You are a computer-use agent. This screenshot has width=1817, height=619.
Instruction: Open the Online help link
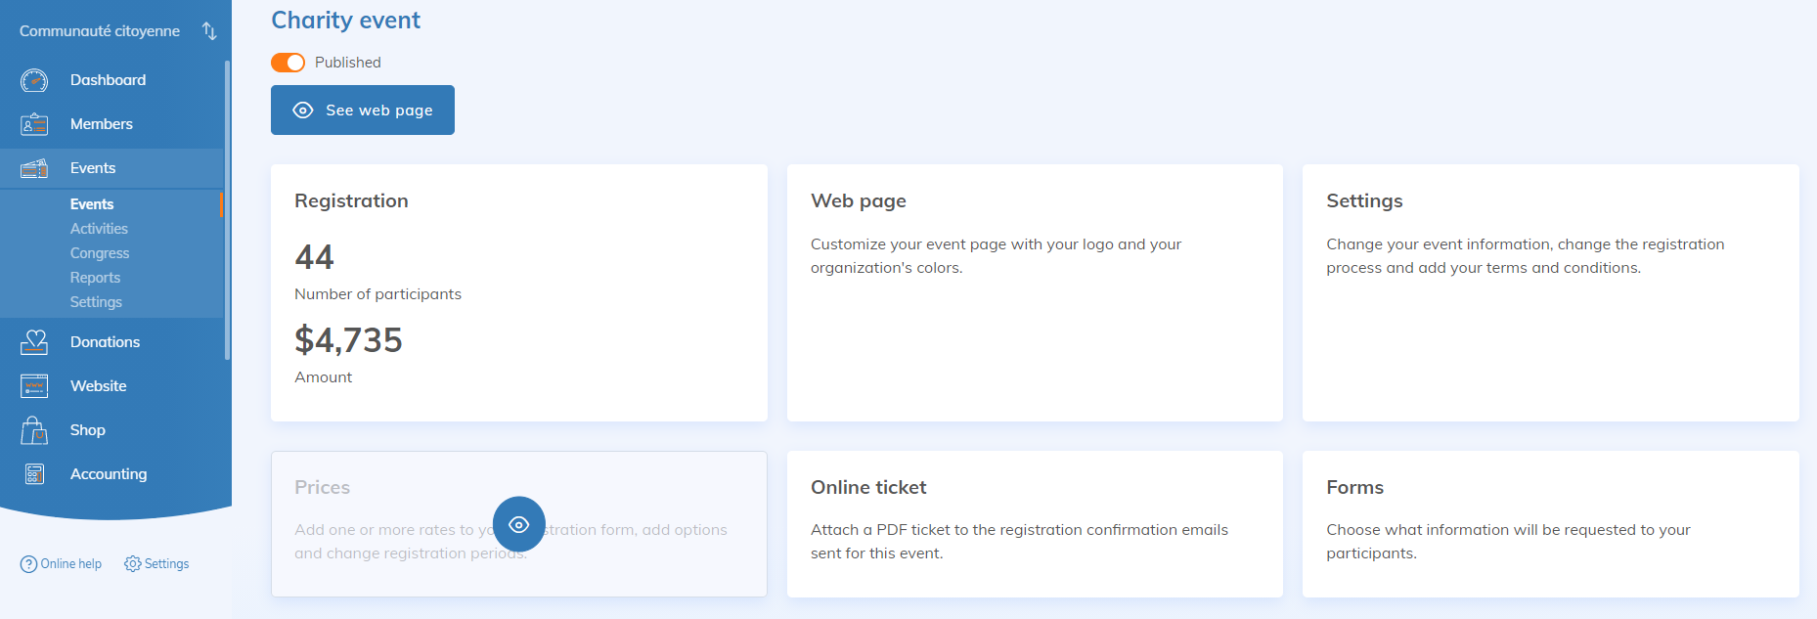pos(62,564)
